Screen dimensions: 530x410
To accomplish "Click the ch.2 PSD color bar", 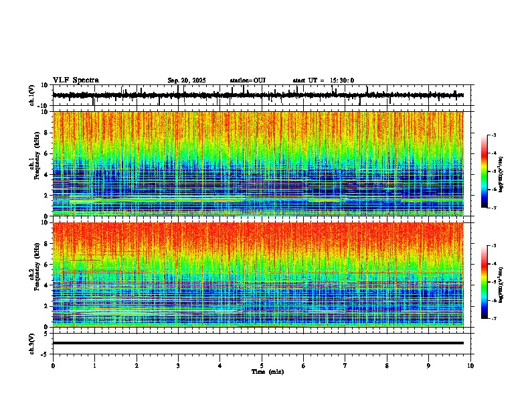I will click(484, 282).
